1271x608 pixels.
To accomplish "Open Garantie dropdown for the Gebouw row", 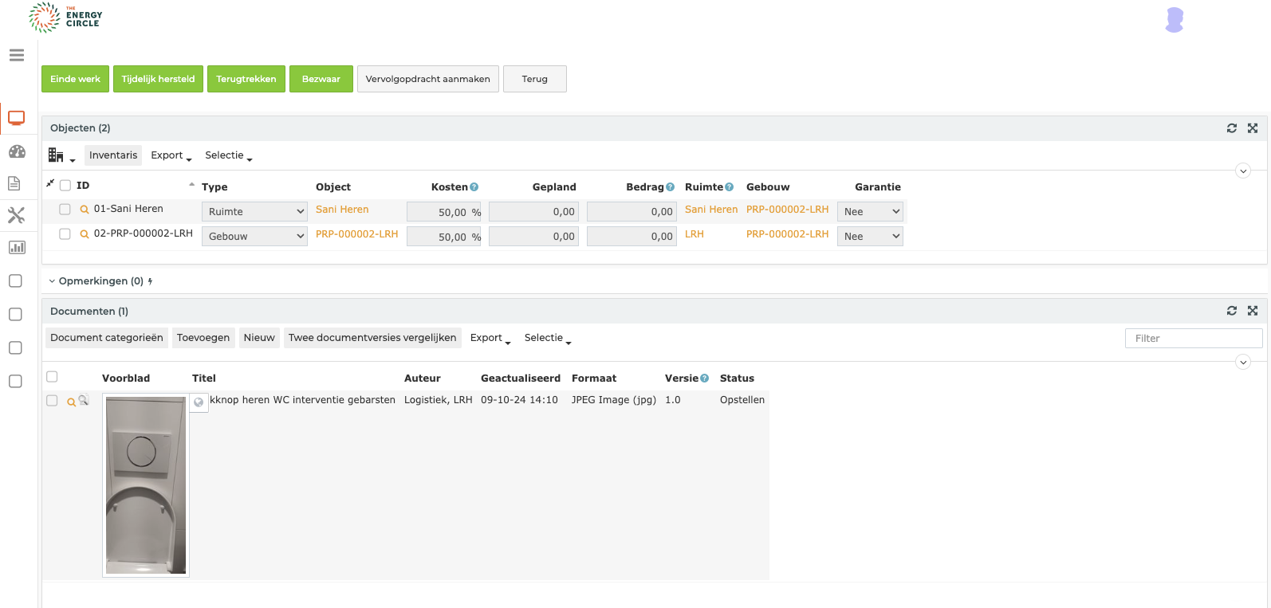I will [870, 237].
